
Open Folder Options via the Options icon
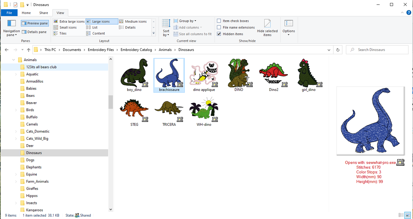[x=288, y=27]
